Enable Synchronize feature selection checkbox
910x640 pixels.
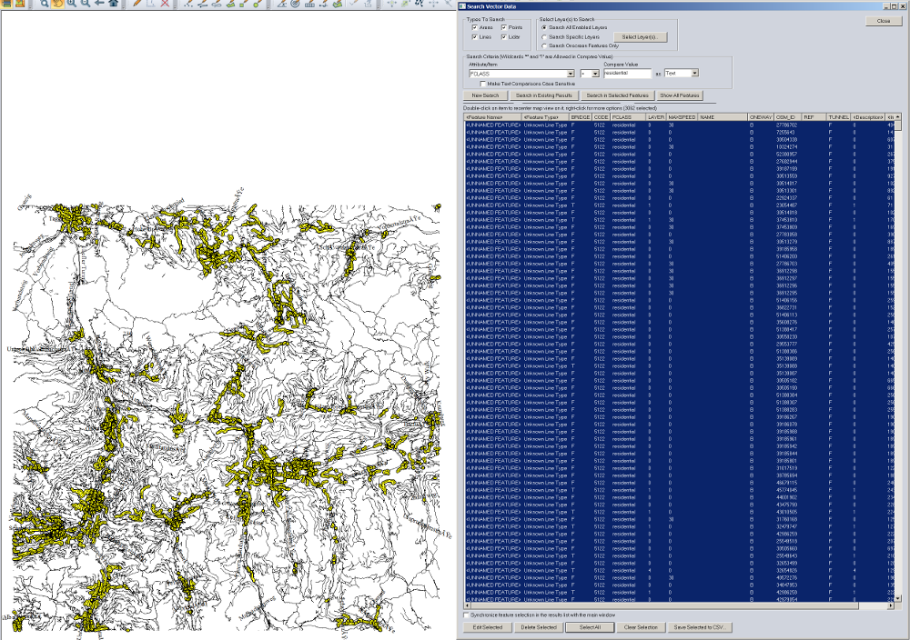pyautogui.click(x=468, y=615)
